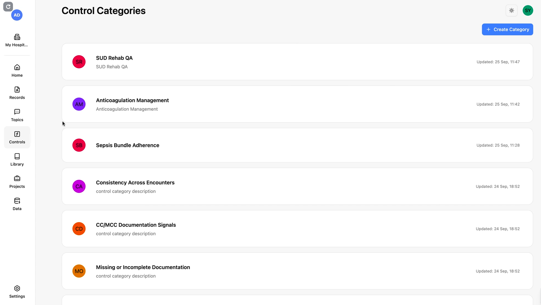
Task: Click the orange CD category badge
Action: point(79,229)
